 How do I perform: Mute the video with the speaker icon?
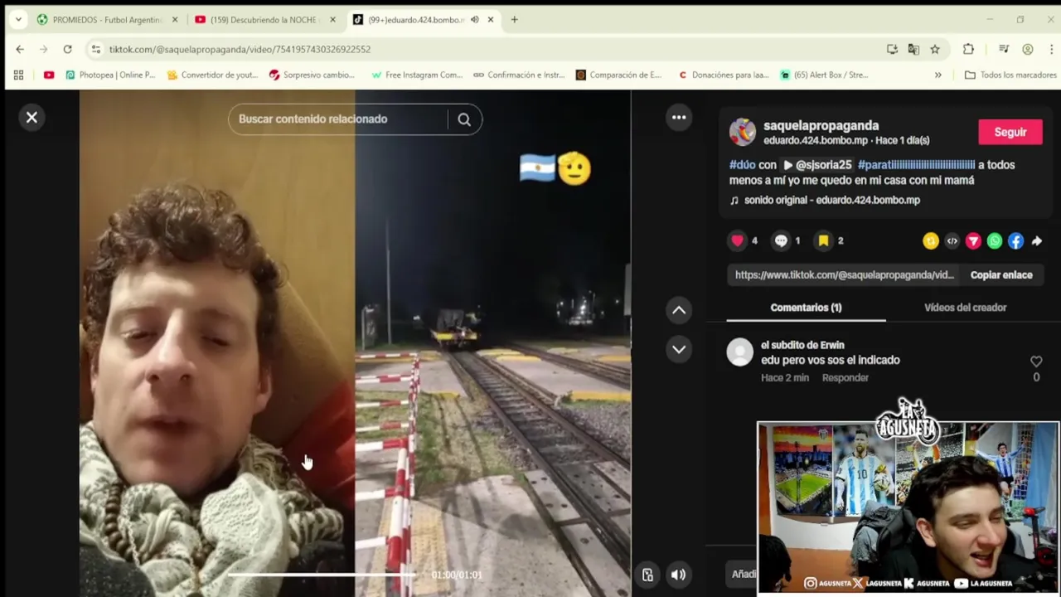pyautogui.click(x=678, y=575)
